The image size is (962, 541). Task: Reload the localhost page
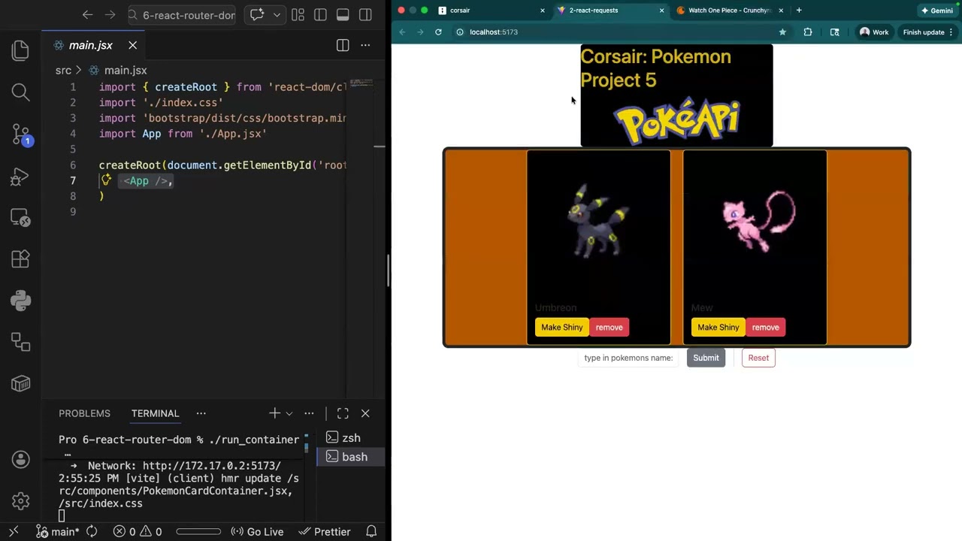pos(438,32)
